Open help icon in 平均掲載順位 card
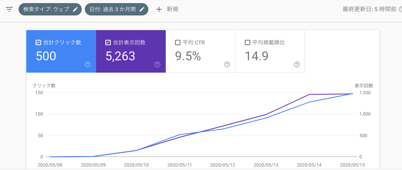 coord(297,65)
